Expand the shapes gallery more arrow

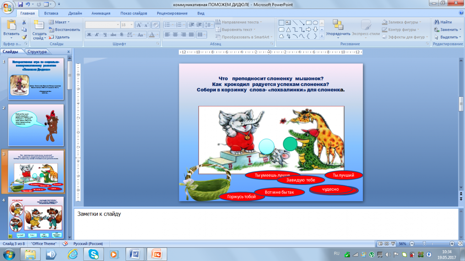point(322,36)
